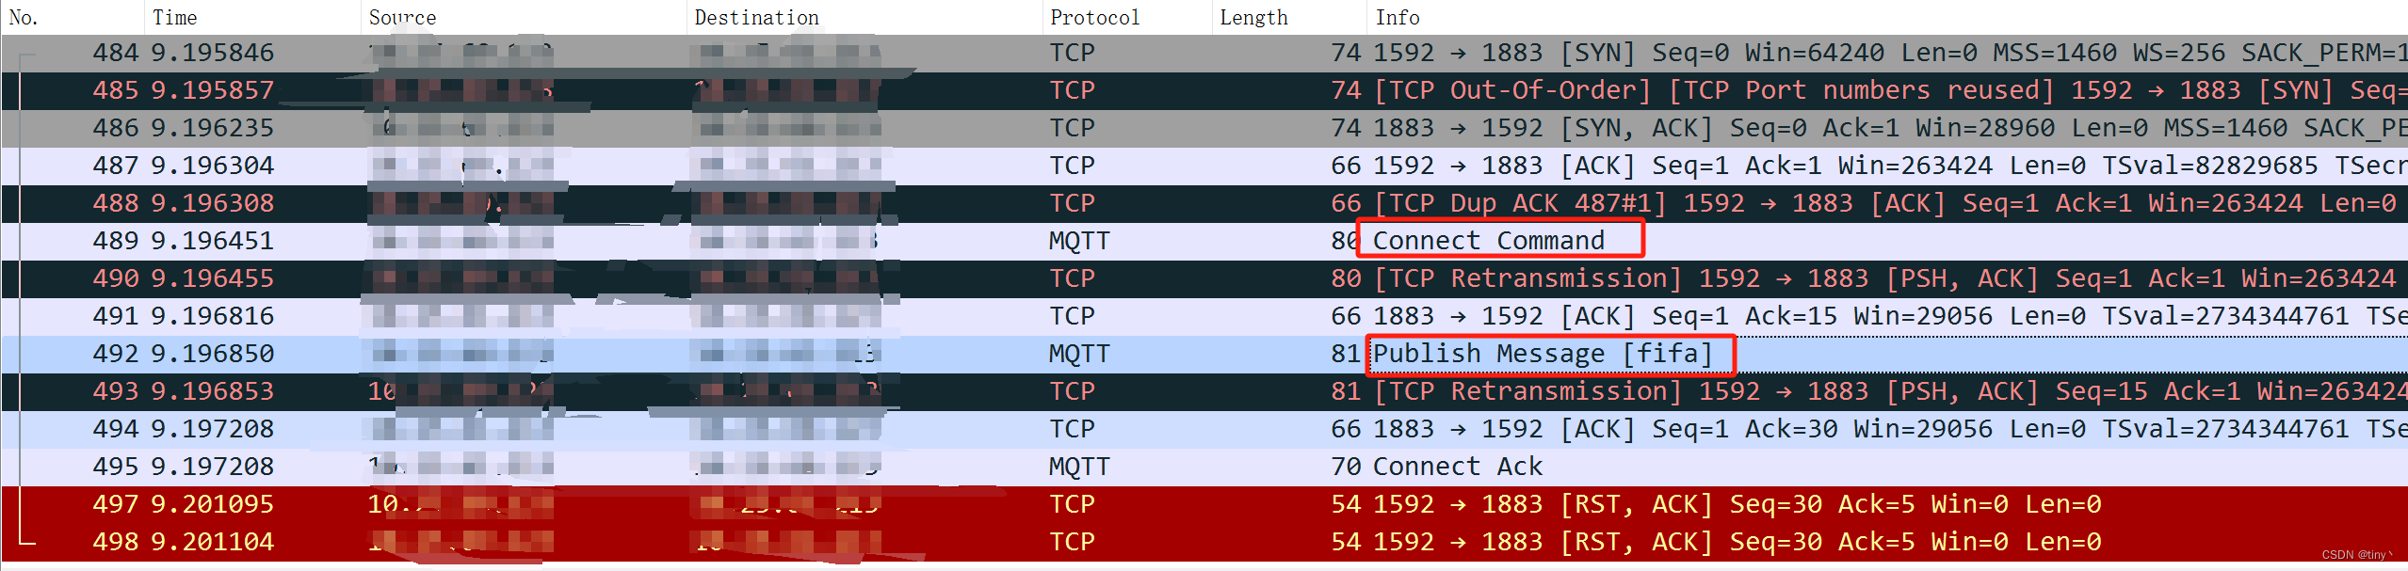Sort by the Source column header
Screen dimensions: 2408x571
[x=402, y=17]
